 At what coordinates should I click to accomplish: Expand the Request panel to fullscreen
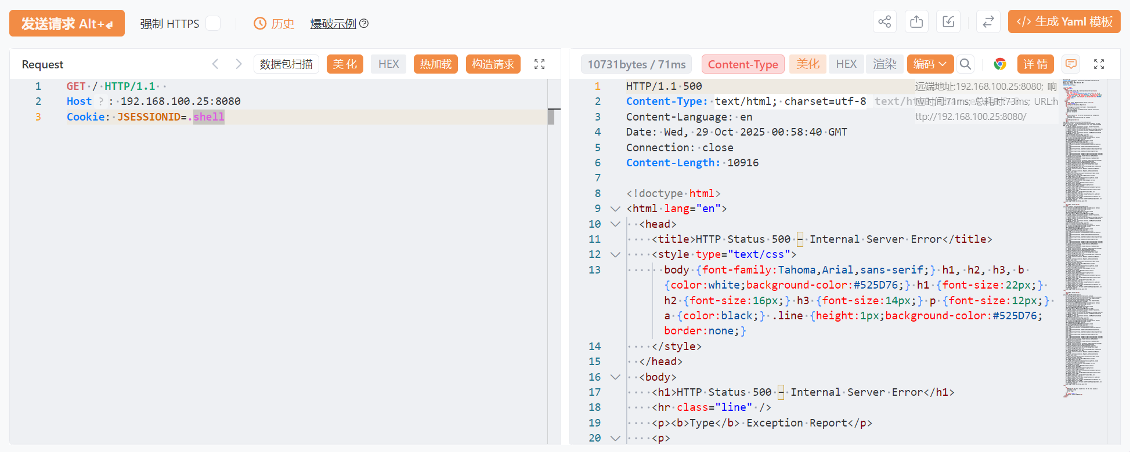(539, 64)
